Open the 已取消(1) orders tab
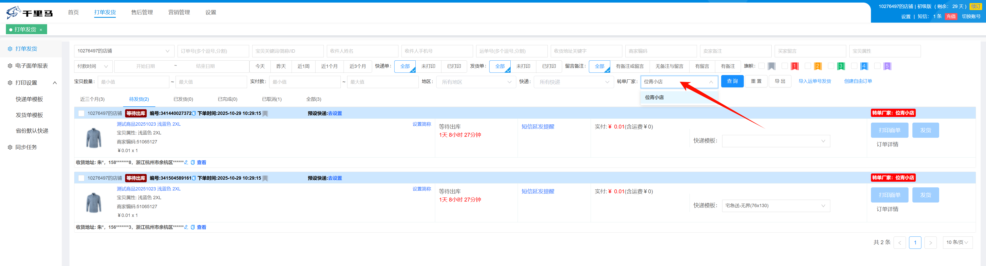Image resolution: width=986 pixels, height=266 pixels. pos(271,99)
